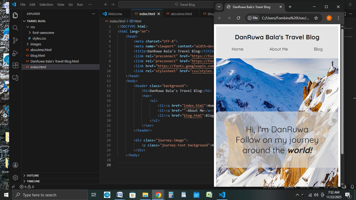Close the index.html editor tab
Viewport: 356px width, 200px height.
click(158, 14)
